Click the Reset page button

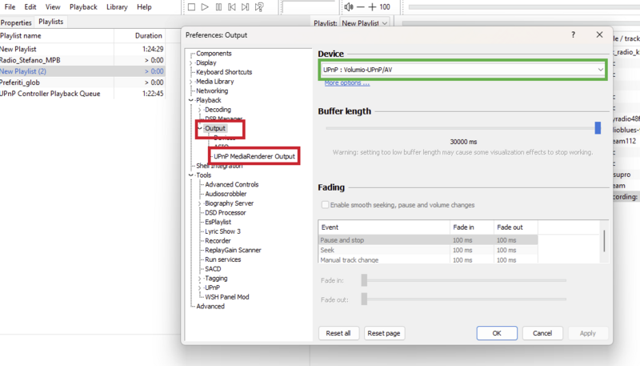(x=384, y=333)
